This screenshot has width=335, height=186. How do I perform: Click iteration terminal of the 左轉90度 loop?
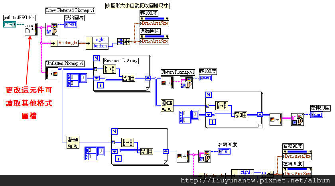pos(212,122)
